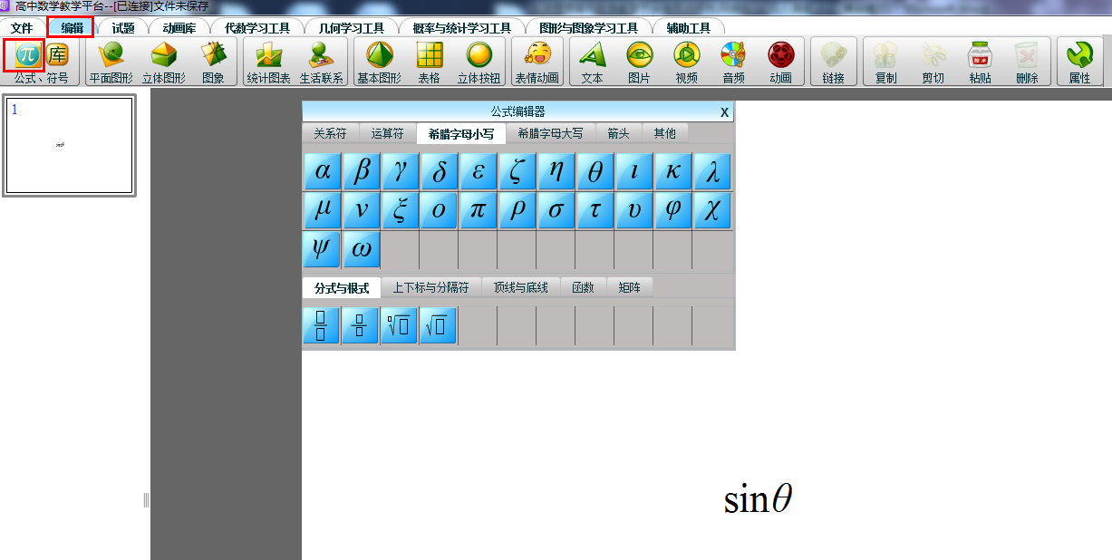Image resolution: width=1112 pixels, height=560 pixels.
Task: Switch to the 试题 menu tab
Action: pos(123,28)
